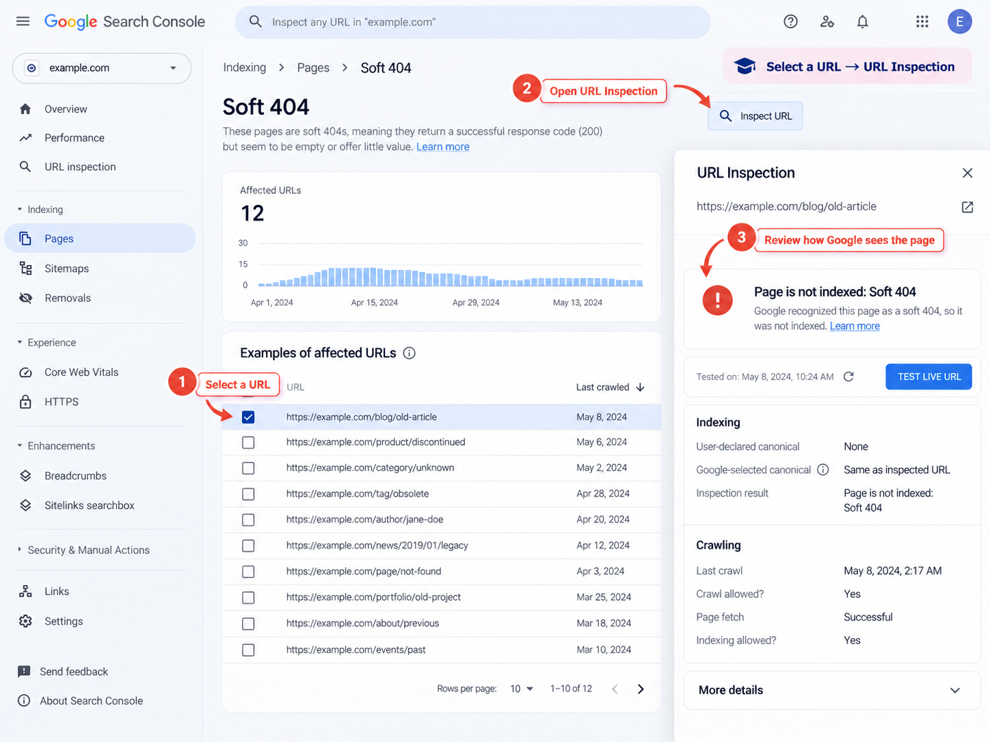This screenshot has height=742, width=990.
Task: Check the portfolio/old-project URL checkbox
Action: tap(248, 597)
